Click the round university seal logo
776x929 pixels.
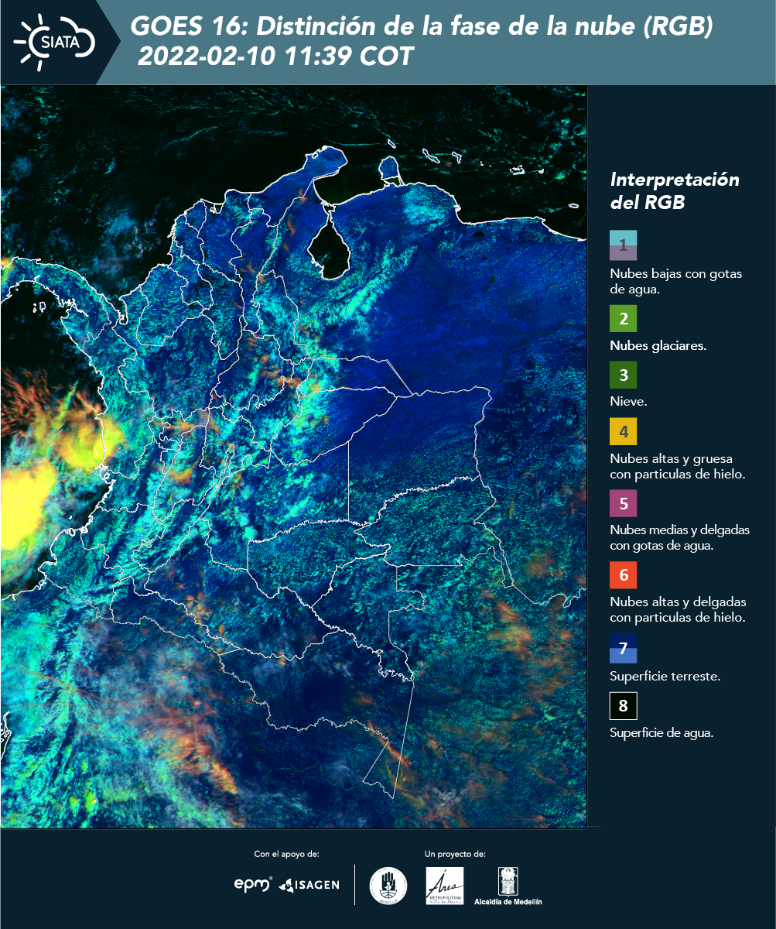pyautogui.click(x=388, y=886)
